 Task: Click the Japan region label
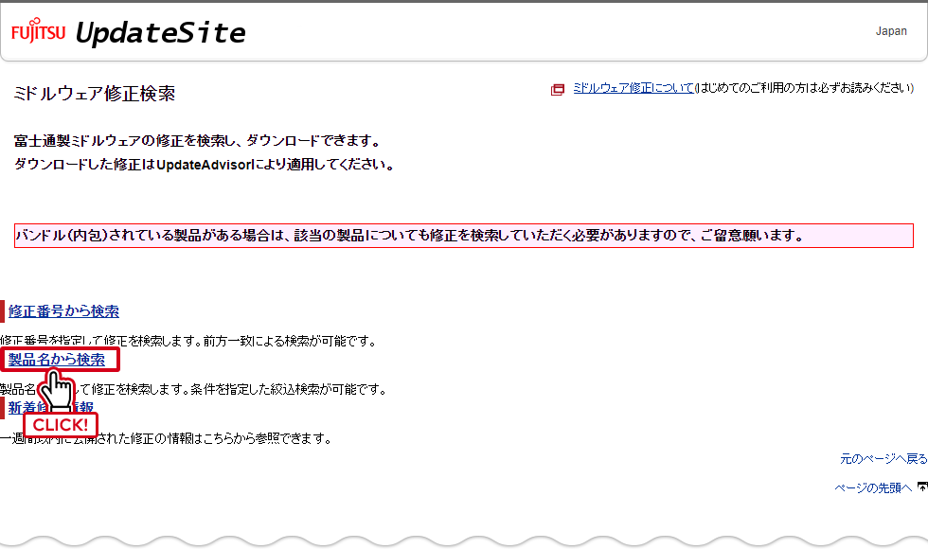(891, 30)
